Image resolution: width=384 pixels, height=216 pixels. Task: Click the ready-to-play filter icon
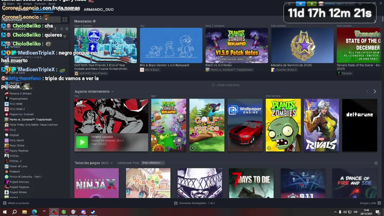click(x=67, y=29)
